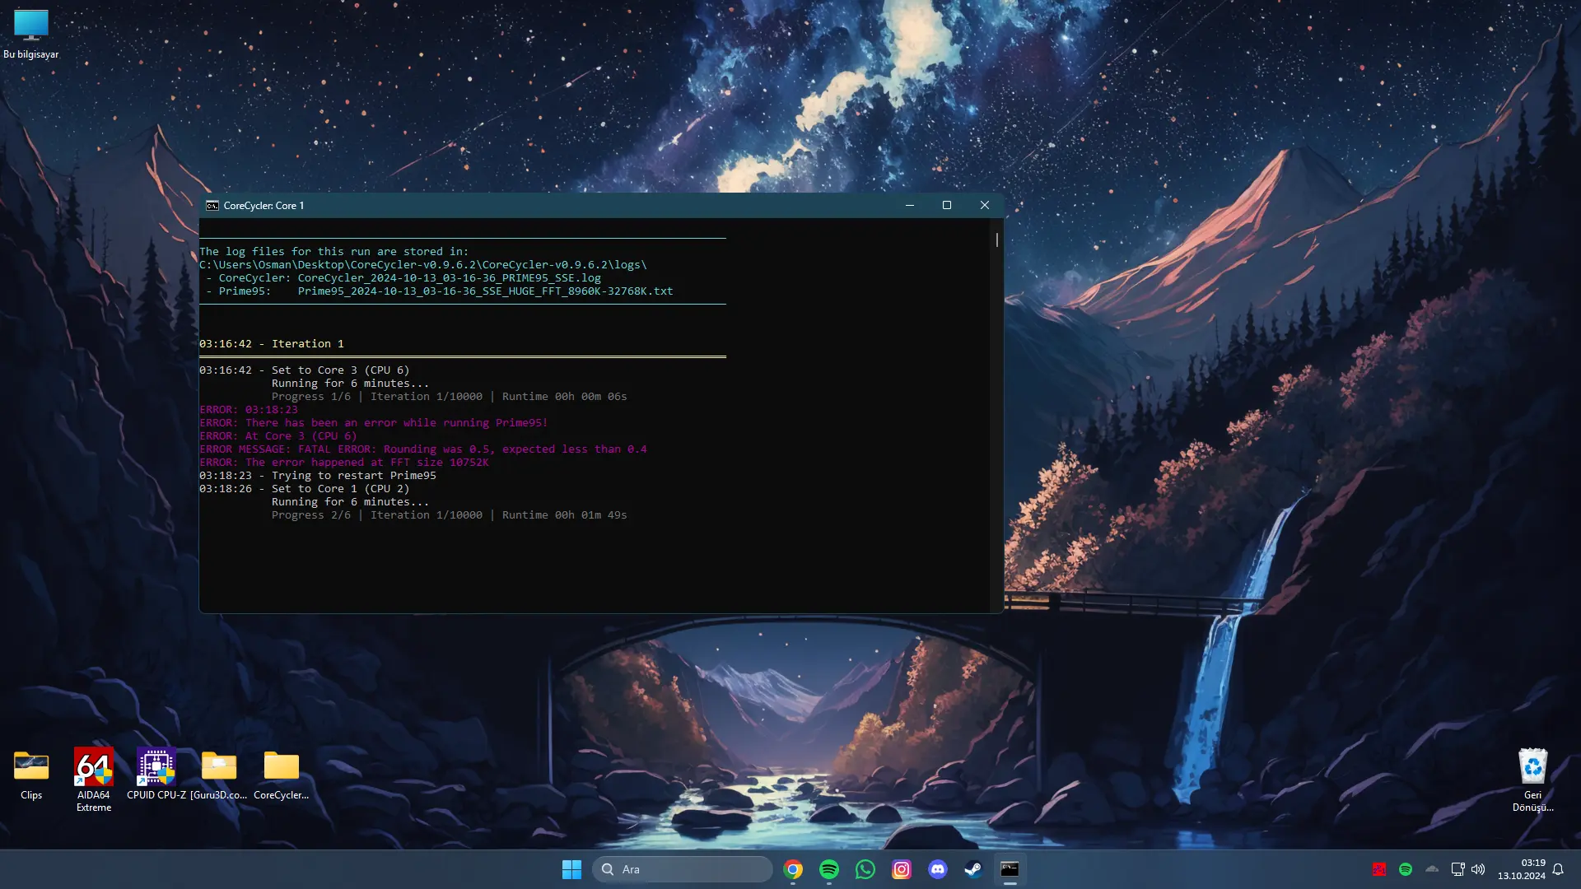The image size is (1581, 889).
Task: Switch to the console app on the taskbar
Action: (x=1010, y=869)
